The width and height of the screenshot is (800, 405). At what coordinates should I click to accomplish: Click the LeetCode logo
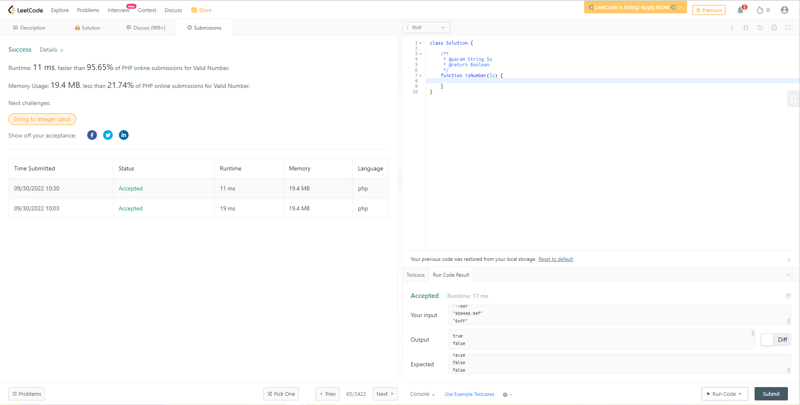[25, 10]
